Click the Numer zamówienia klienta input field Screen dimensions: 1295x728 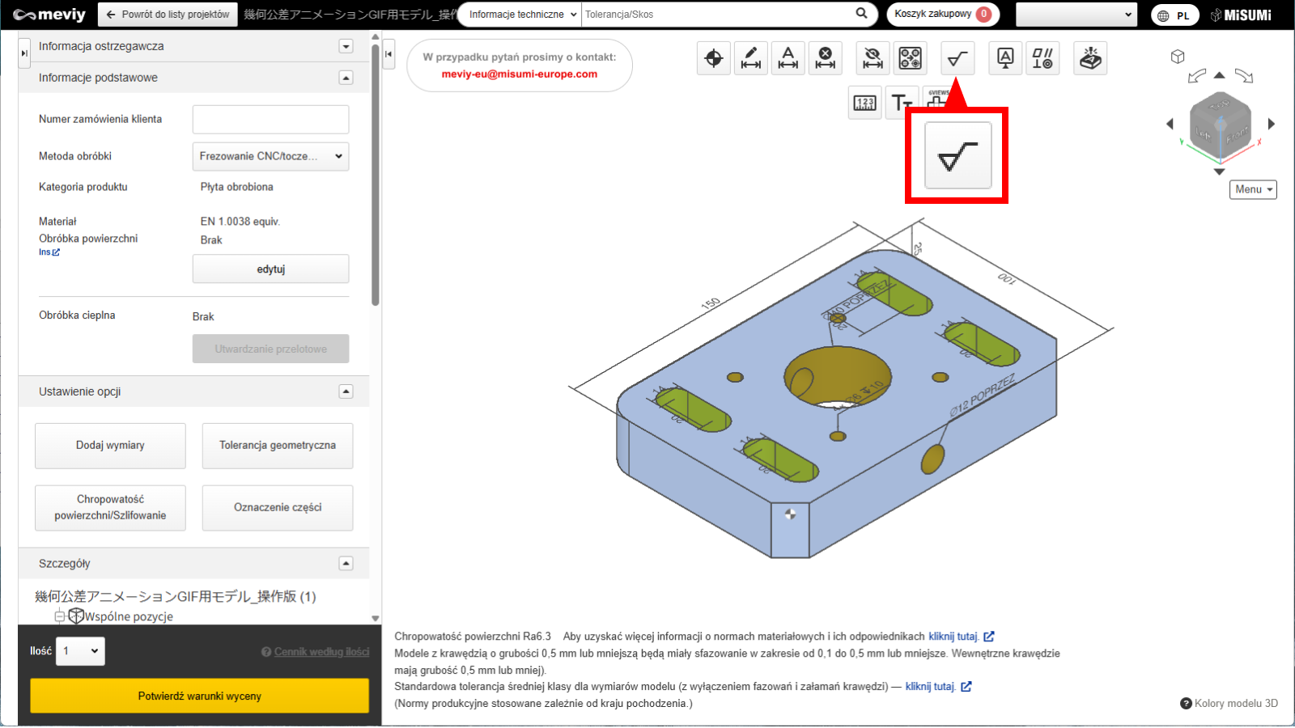click(270, 119)
